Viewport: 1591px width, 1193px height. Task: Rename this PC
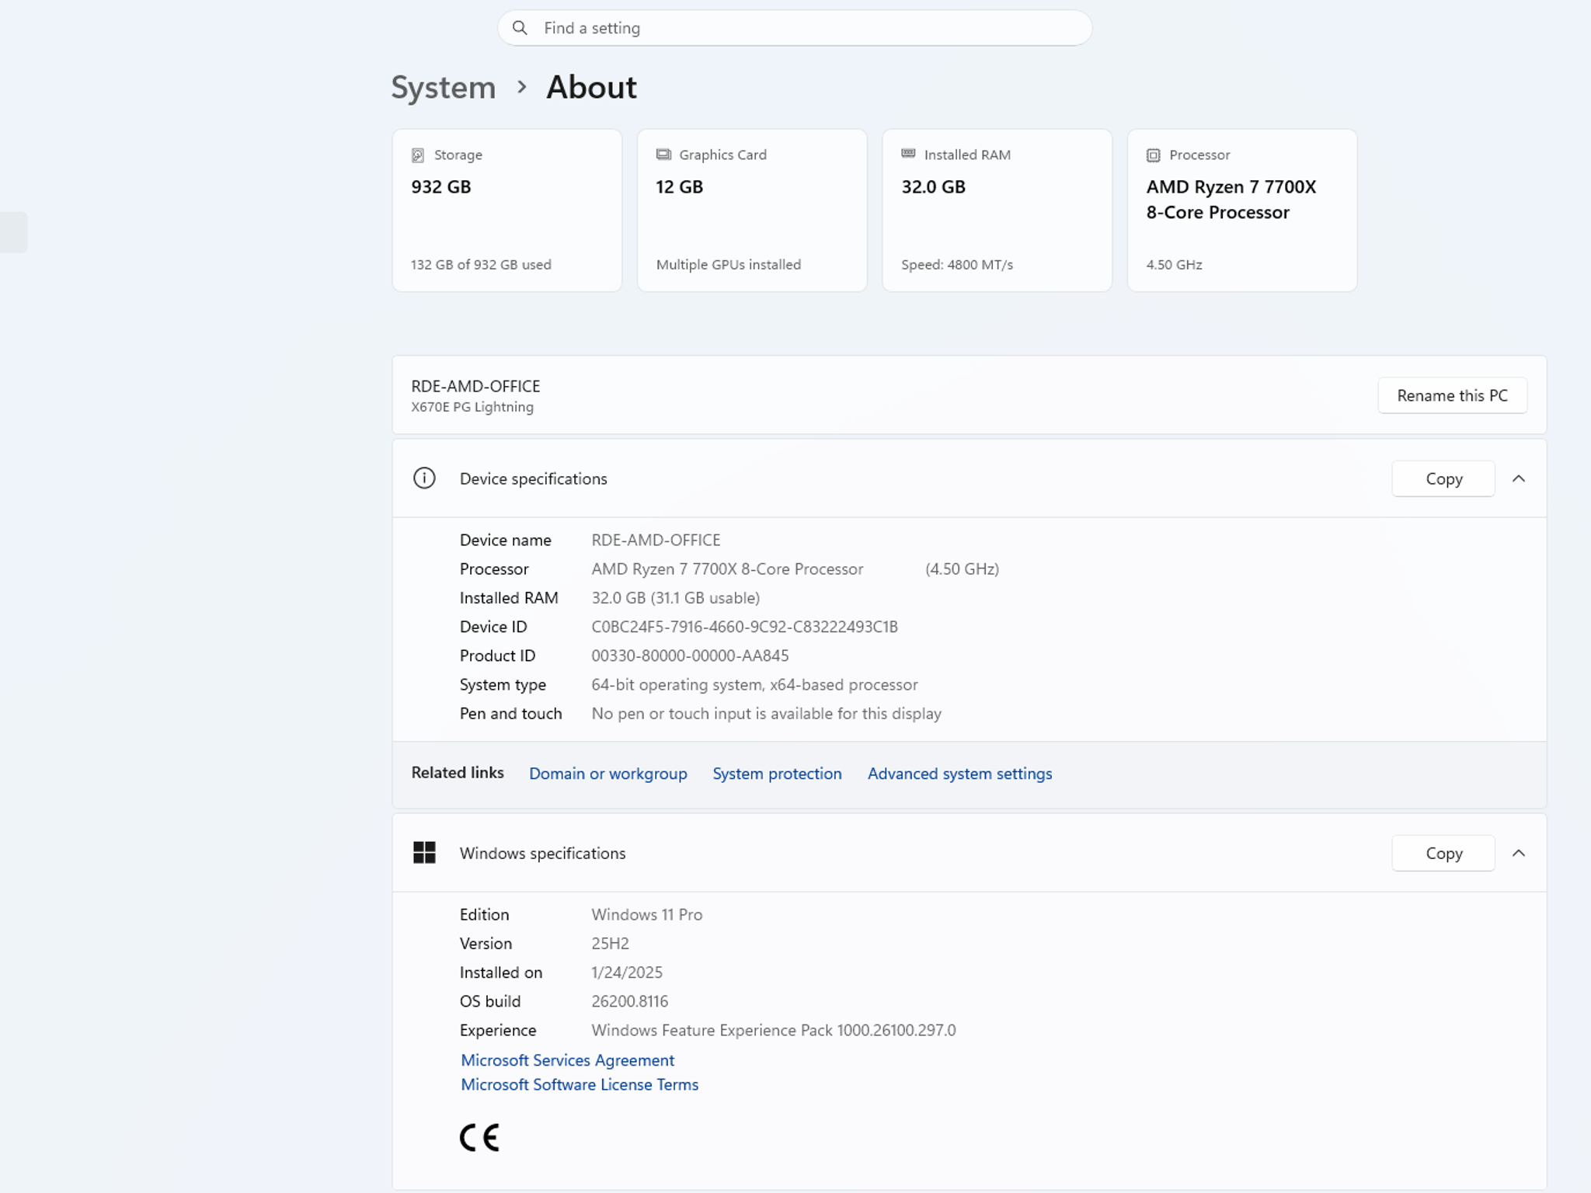point(1452,395)
